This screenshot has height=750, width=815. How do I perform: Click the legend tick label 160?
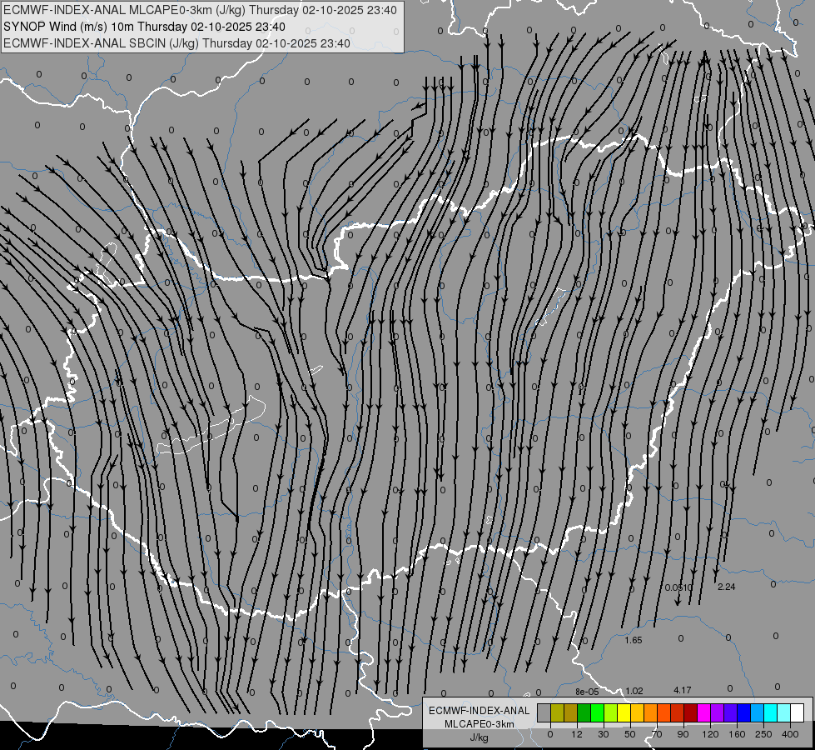(737, 734)
